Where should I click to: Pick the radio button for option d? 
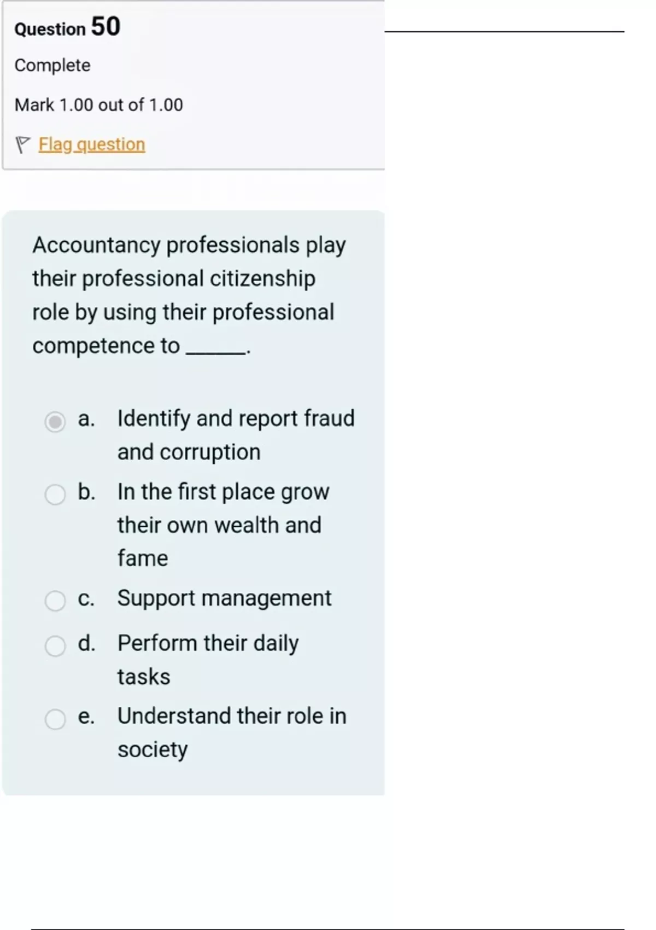55,646
